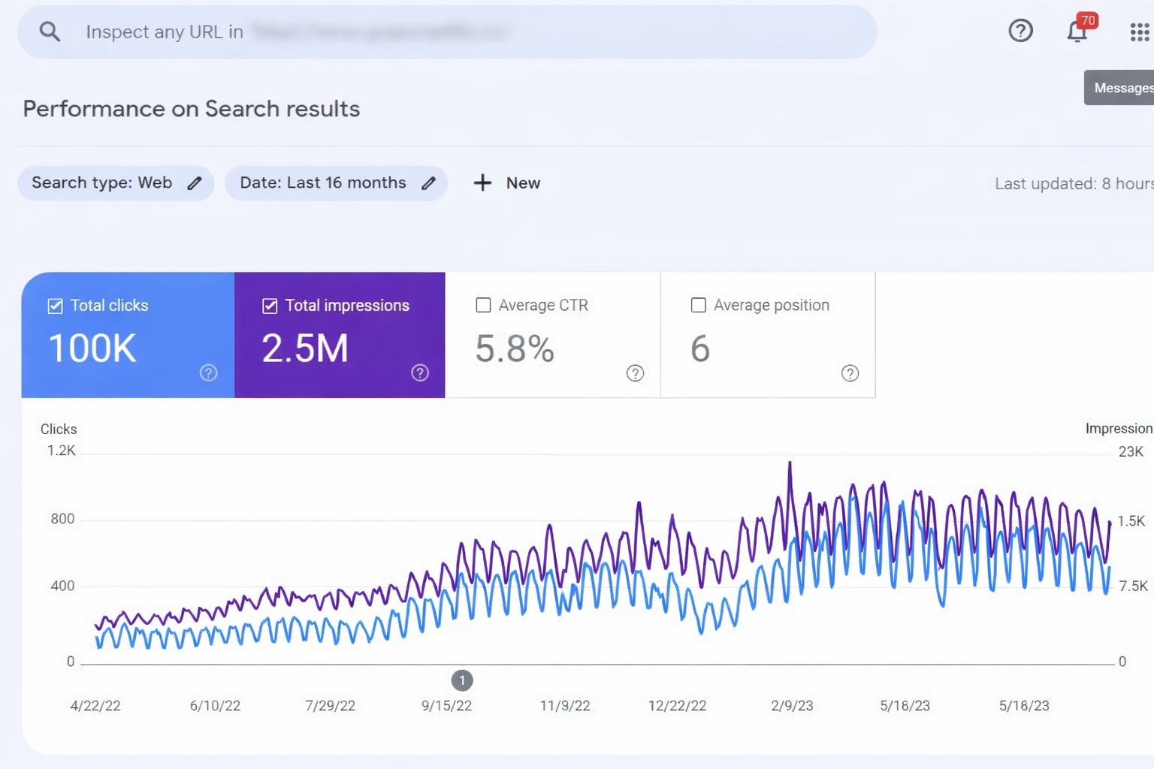Open the Date: Last 16 months filter

click(323, 183)
